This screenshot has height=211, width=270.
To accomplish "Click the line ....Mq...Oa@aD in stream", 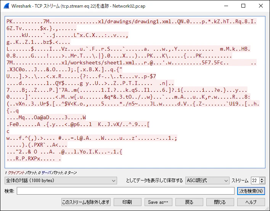I will 46,117.
